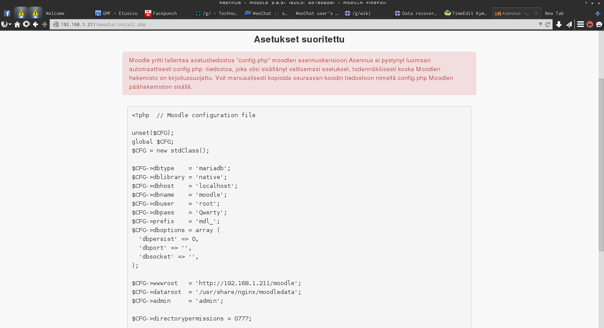
Task: Open the hamburger menu icon
Action: (x=581, y=24)
